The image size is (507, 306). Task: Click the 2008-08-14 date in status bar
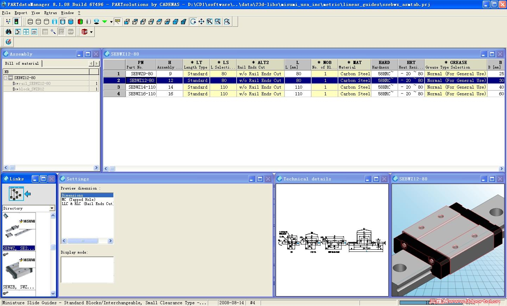[x=231, y=302]
